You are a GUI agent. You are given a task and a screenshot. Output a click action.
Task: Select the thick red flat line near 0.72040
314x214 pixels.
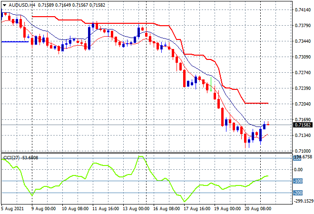pos(256,103)
